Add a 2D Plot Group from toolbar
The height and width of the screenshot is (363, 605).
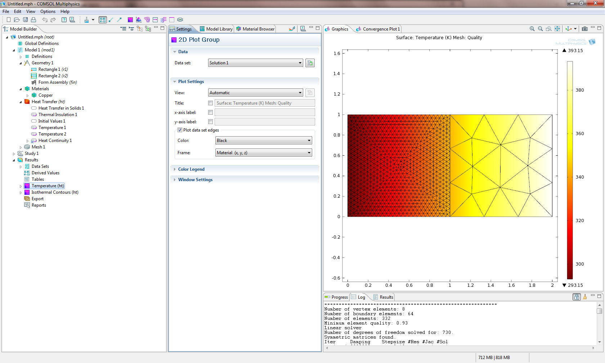pyautogui.click(x=130, y=20)
